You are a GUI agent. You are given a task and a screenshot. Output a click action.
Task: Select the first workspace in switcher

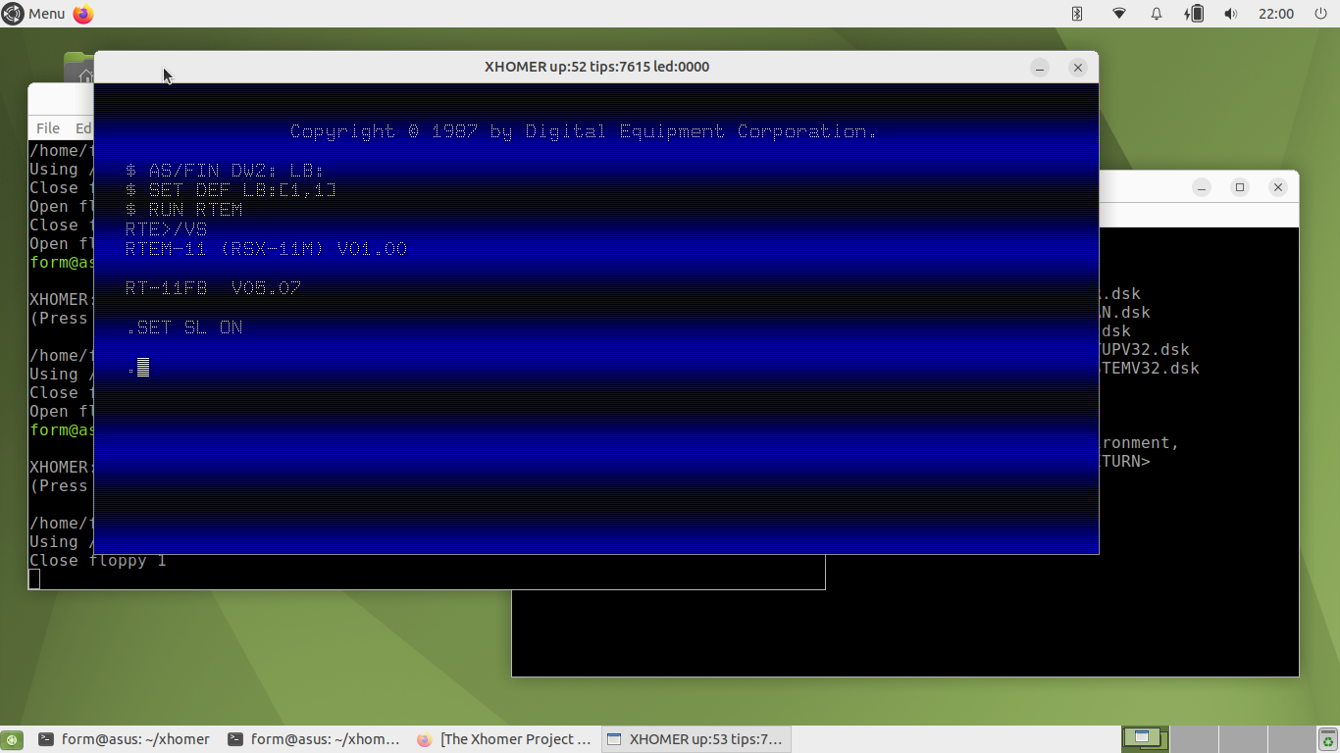[x=1145, y=739]
